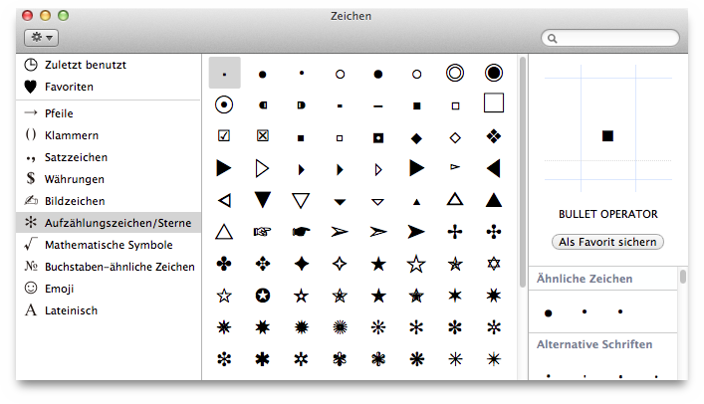Select the ballot box with X symbol

[x=263, y=135]
